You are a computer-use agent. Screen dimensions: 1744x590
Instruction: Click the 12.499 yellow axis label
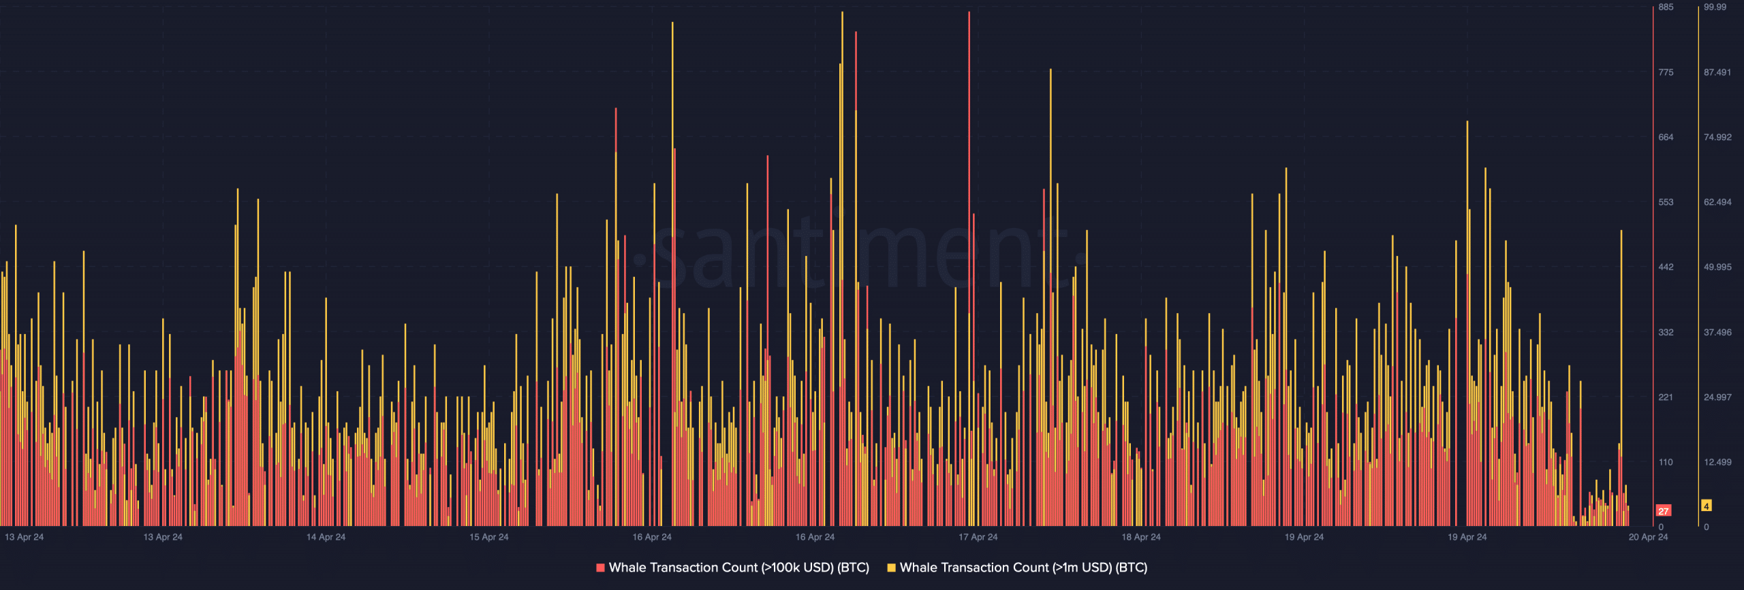1717,462
